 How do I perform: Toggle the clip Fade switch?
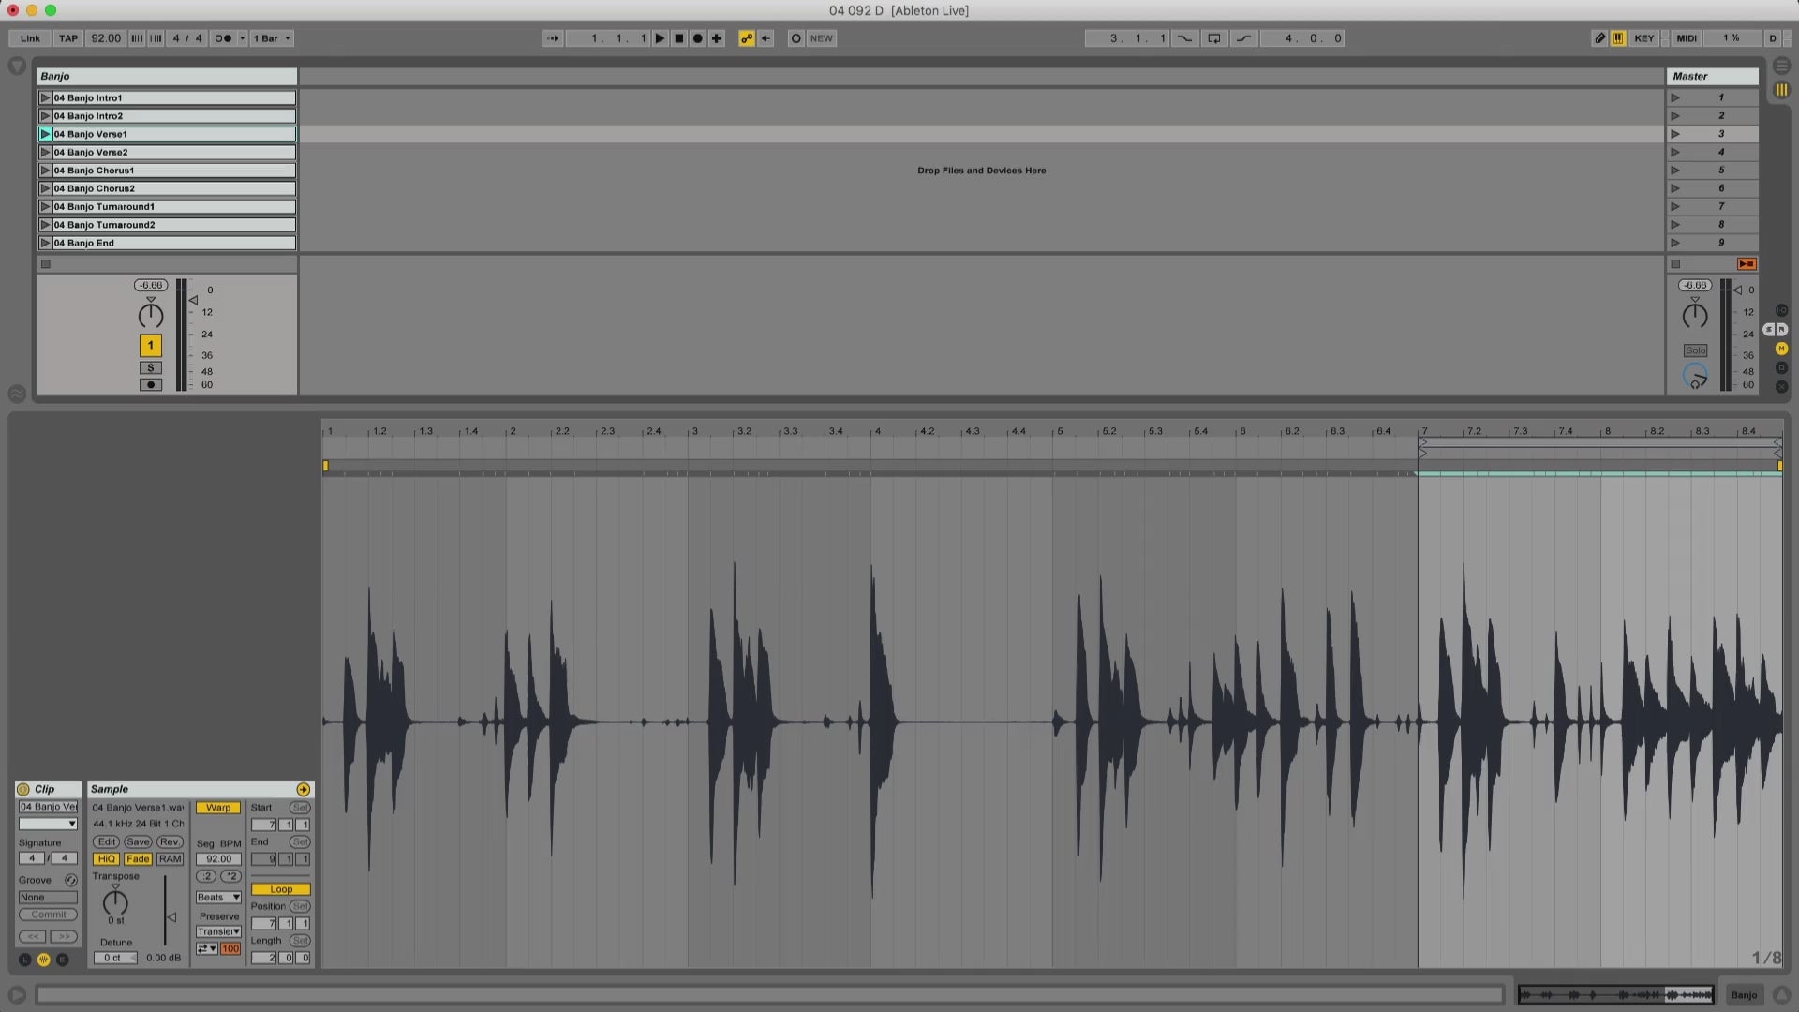(x=138, y=859)
